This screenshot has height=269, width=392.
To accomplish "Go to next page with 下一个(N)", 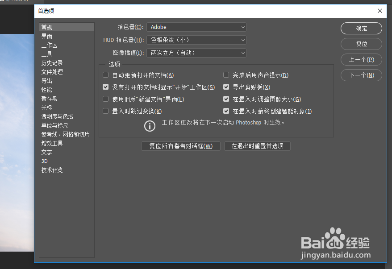I will coord(361,75).
